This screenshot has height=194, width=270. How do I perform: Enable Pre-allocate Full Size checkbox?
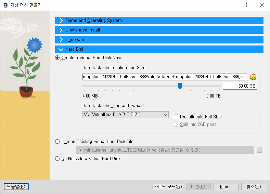click(176, 117)
